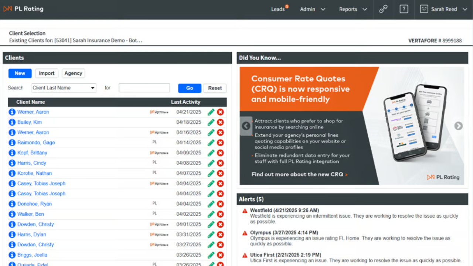Open the help question mark icon
473x266 pixels.
[404, 9]
